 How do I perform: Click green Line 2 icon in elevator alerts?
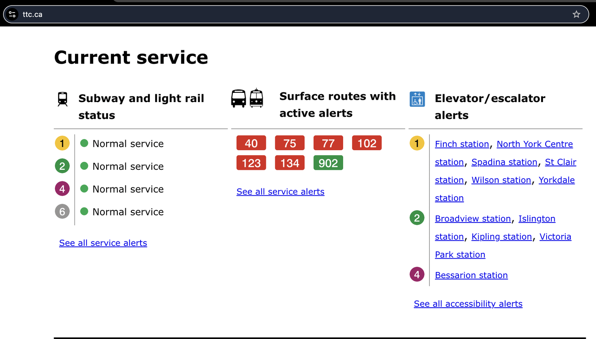(417, 218)
